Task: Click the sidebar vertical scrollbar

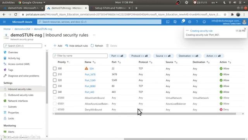Action: coord(47,78)
